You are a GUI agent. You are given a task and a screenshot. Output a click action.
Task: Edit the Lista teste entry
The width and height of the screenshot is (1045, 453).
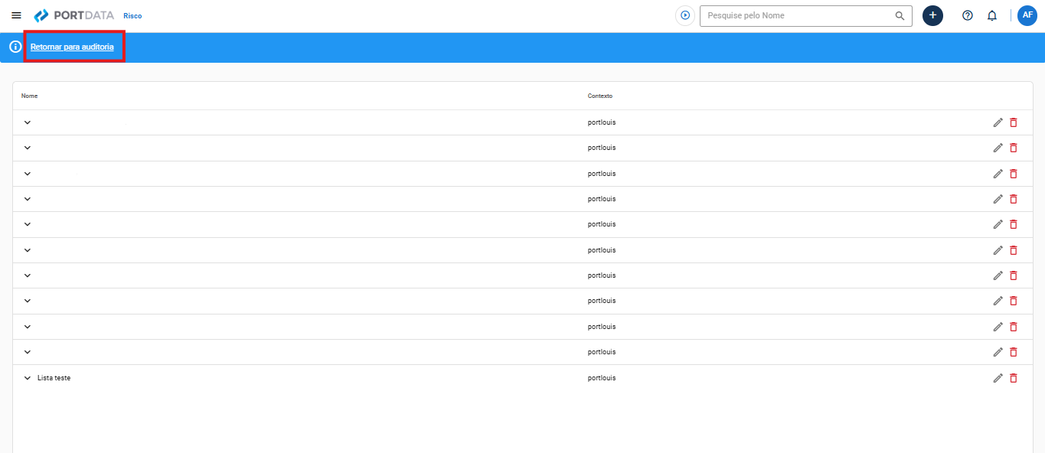click(998, 378)
